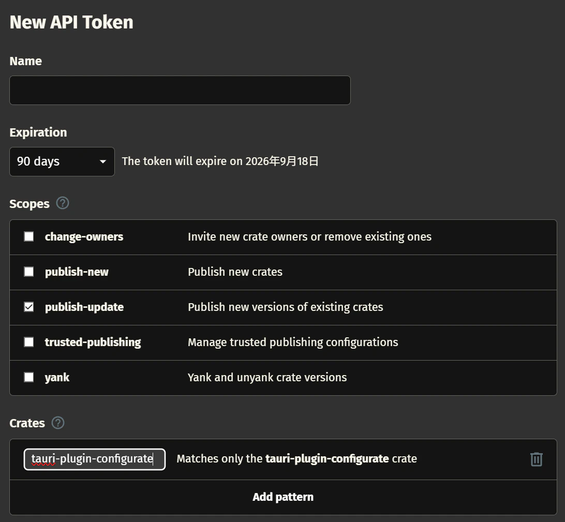Click into the tauri-plugin-configurate crate pattern field

(94, 459)
